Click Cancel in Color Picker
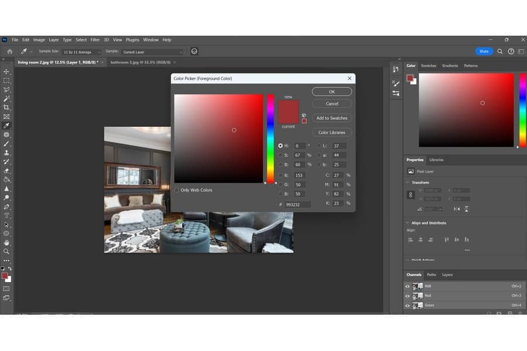 pyautogui.click(x=332, y=104)
